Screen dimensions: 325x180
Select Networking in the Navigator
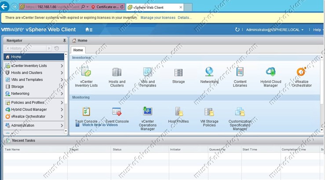(x=34, y=94)
